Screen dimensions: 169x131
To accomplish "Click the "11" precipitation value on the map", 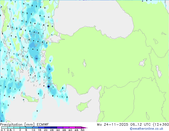I will pos(37,59).
